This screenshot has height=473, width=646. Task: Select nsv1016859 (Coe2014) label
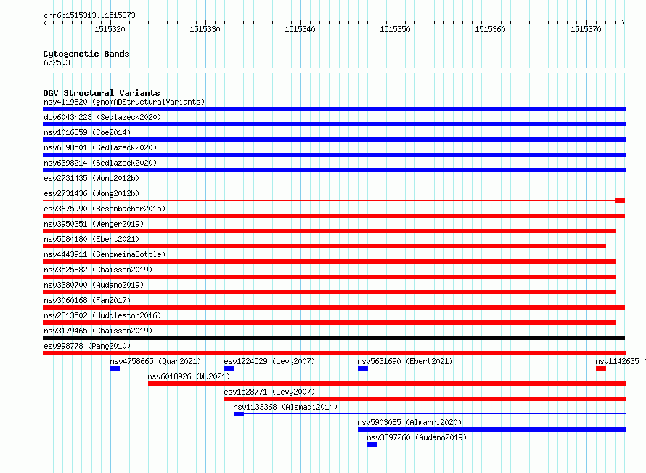pos(87,132)
